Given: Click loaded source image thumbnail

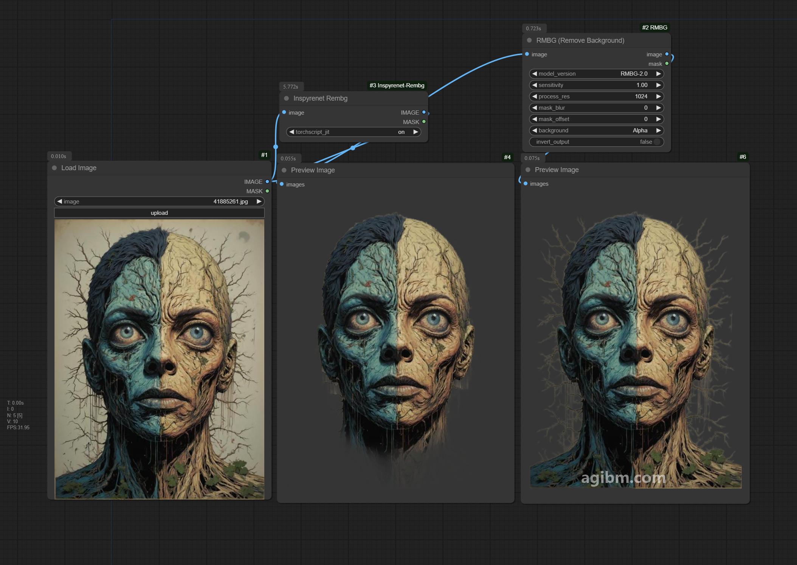Looking at the screenshot, I should coord(159,359).
